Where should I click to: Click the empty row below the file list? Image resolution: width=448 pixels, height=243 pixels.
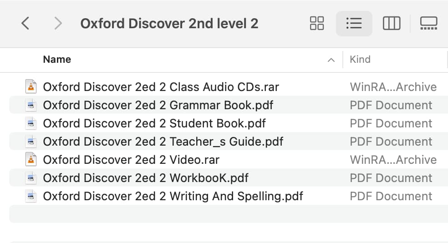coord(229,214)
